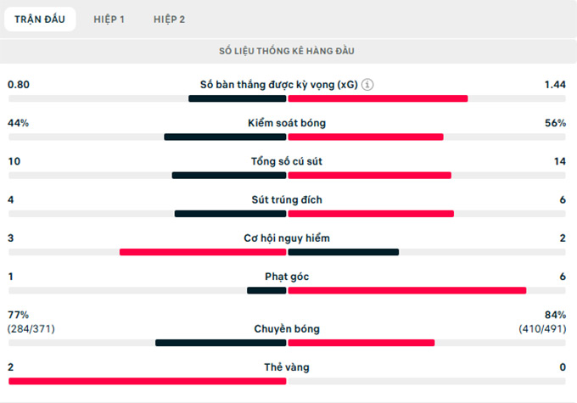
Task: Click the Số liệu thống kê hàng đầu header
Action: point(287,52)
